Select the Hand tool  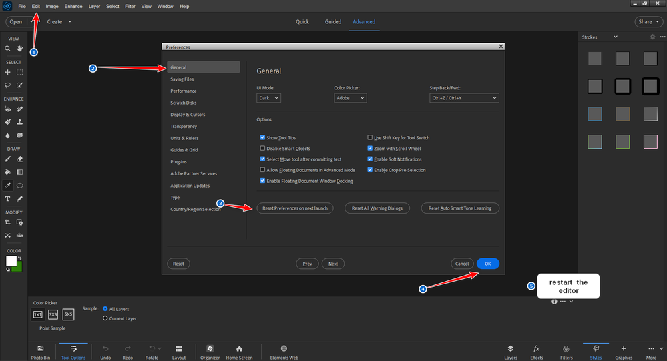coord(19,49)
